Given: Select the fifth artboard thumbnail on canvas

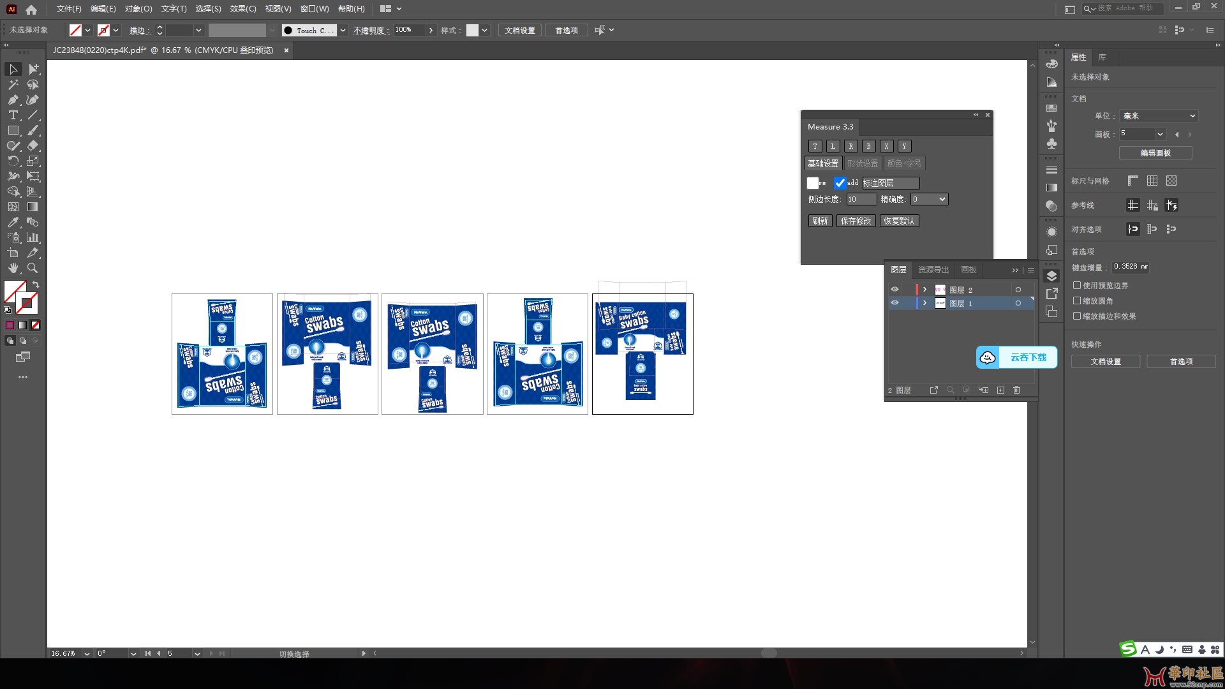Looking at the screenshot, I should click(642, 354).
